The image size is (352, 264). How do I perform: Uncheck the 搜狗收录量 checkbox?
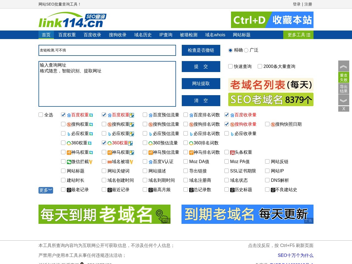tap(227, 124)
